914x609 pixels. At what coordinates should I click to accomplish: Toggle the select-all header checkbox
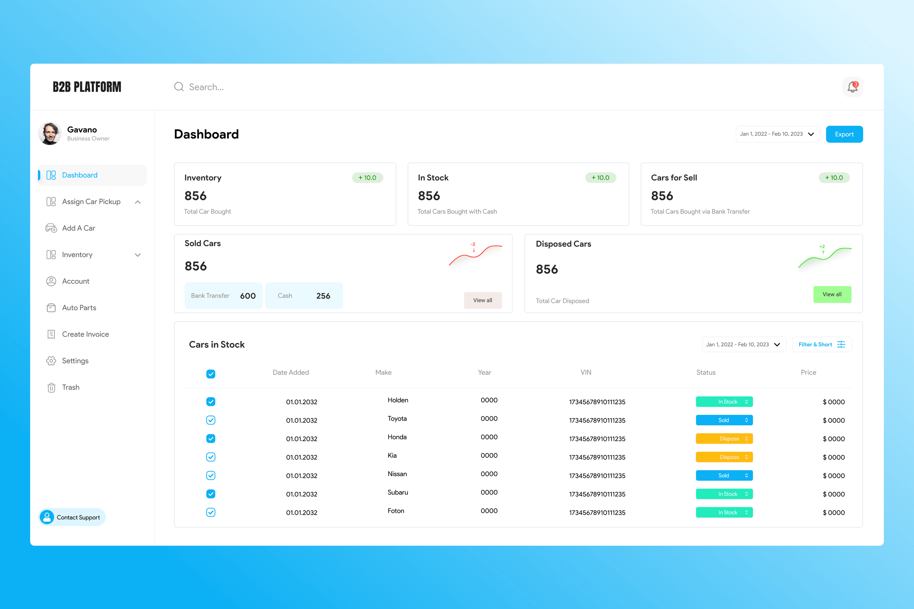[211, 374]
